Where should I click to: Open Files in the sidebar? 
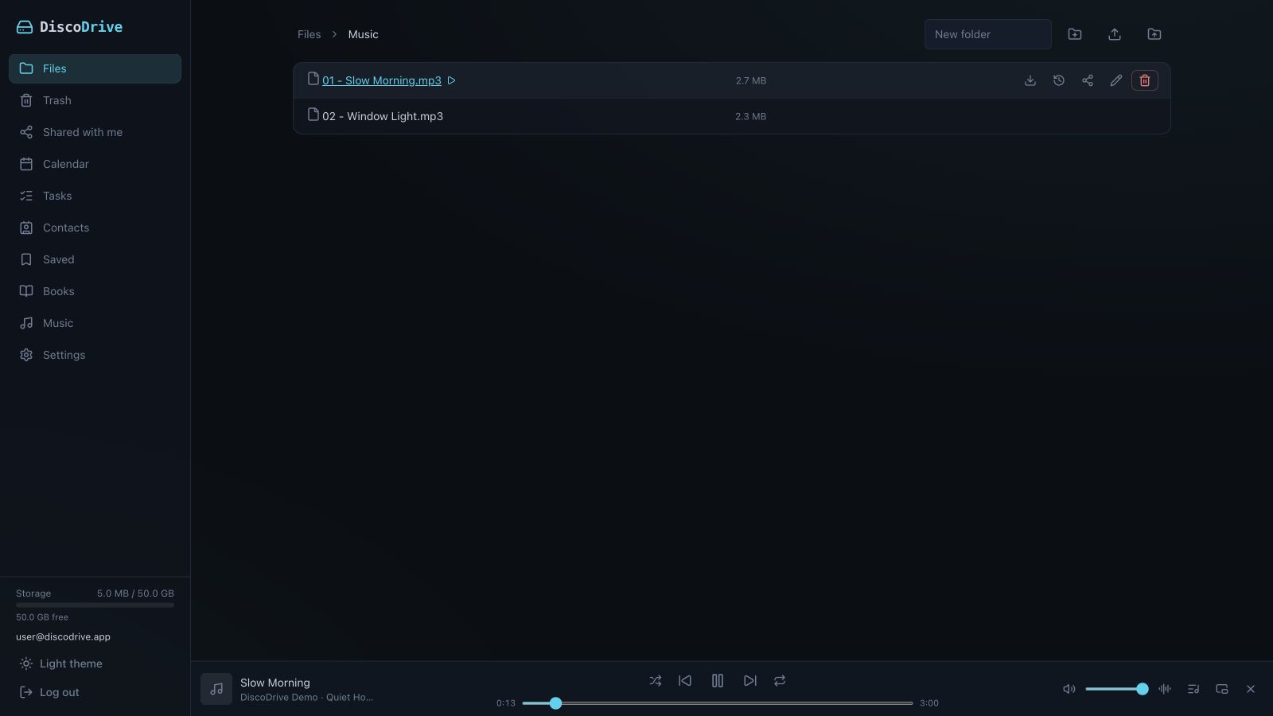95,68
